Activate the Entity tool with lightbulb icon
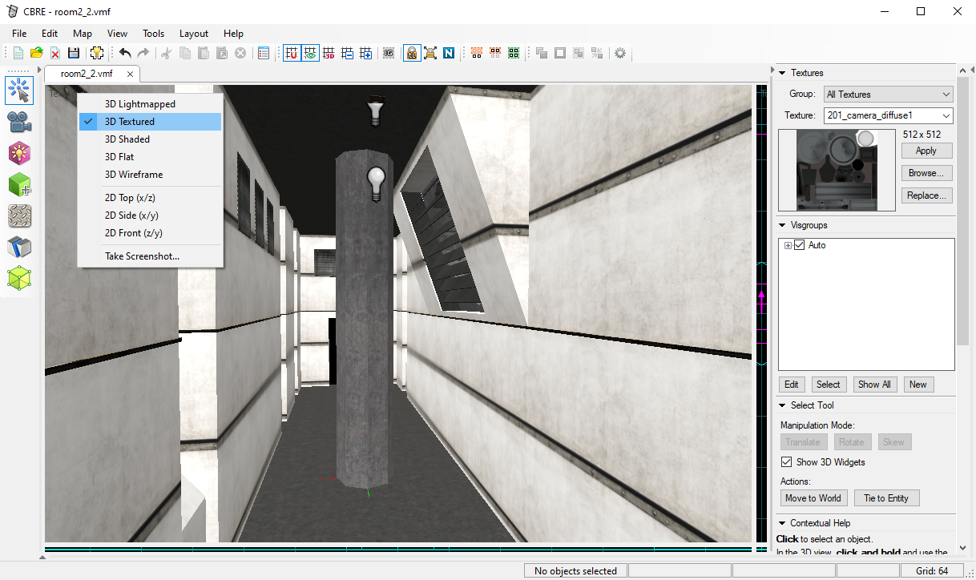The image size is (976, 580). click(19, 153)
